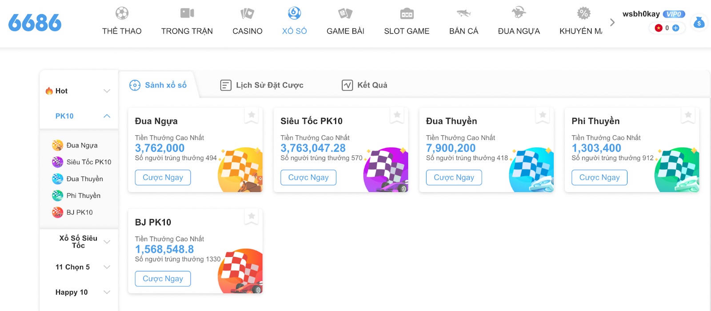
Task: Open the money bag wallet icon
Action: click(699, 22)
